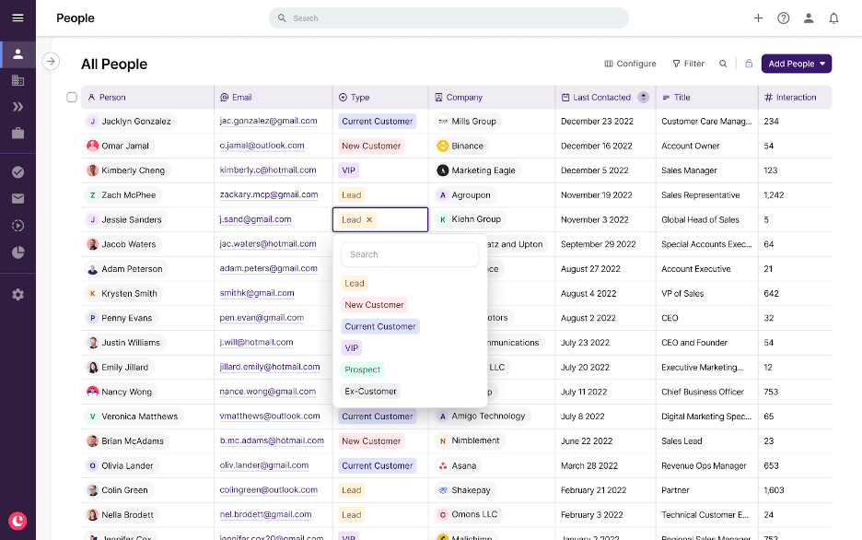Open the Configure columns button

click(630, 64)
